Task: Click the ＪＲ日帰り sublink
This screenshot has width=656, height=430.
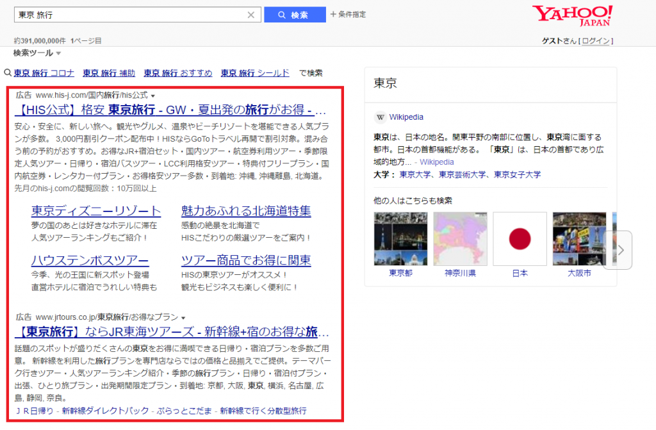Action: click(35, 411)
